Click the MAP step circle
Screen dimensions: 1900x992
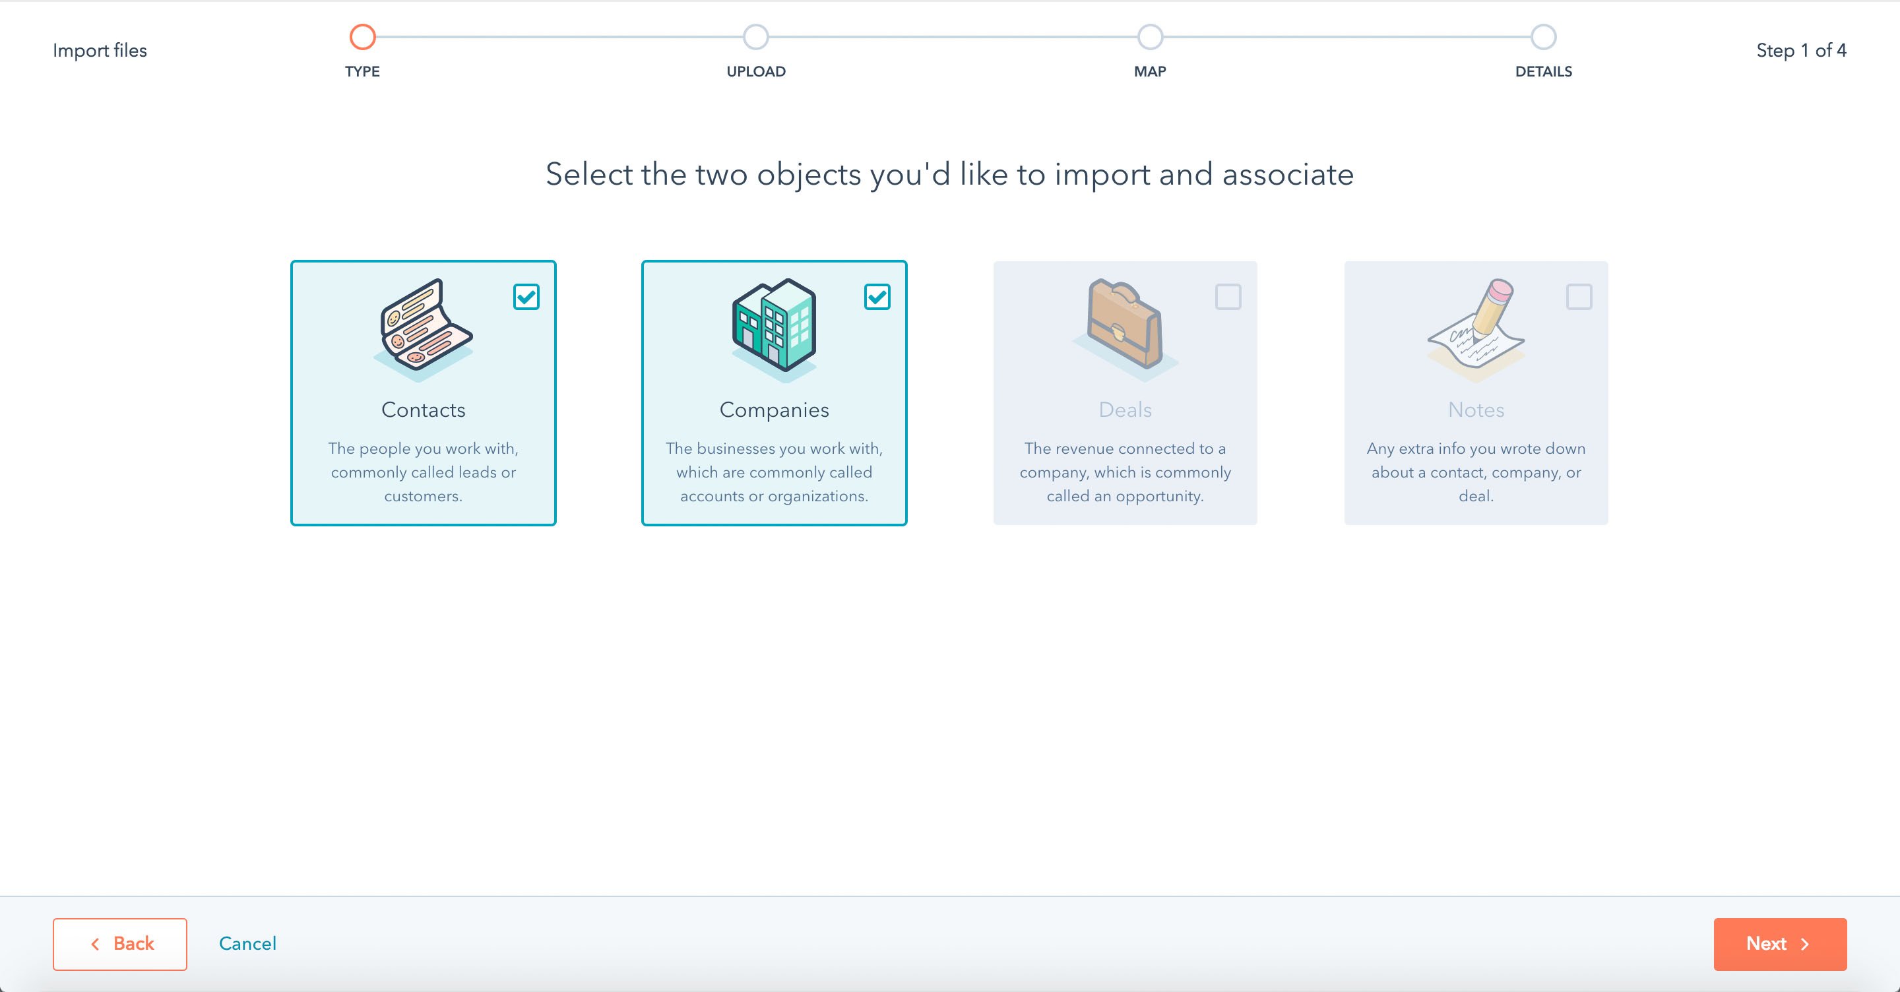click(1149, 37)
